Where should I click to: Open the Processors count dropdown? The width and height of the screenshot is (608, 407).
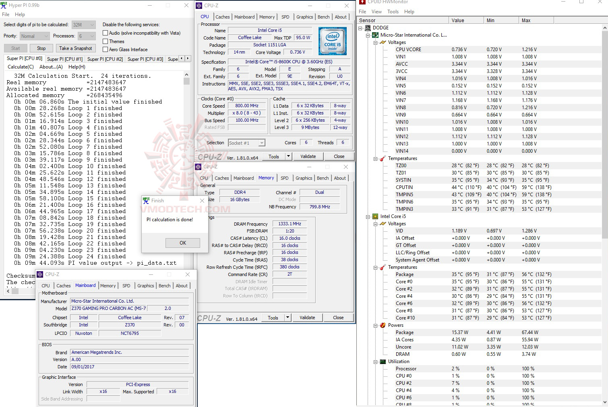pyautogui.click(x=87, y=36)
